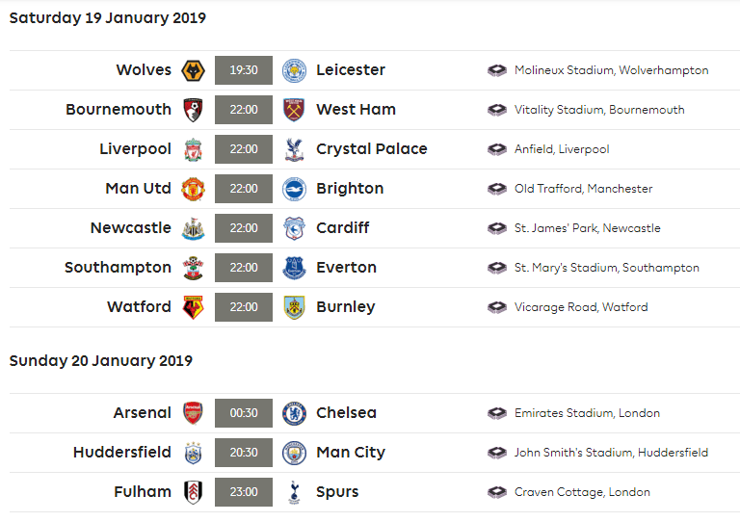Click the Spurs club crest
The image size is (740, 522).
[x=294, y=493]
